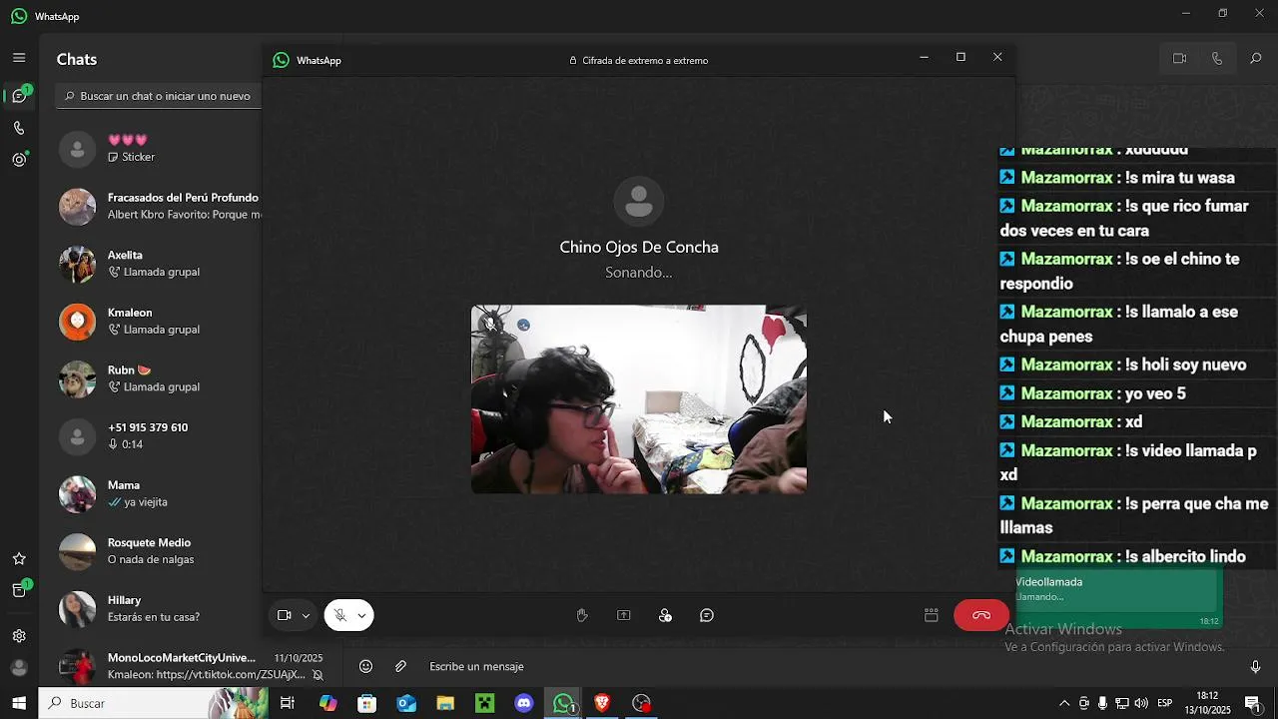
Task: Open Microsoft Store from taskbar
Action: click(x=366, y=703)
